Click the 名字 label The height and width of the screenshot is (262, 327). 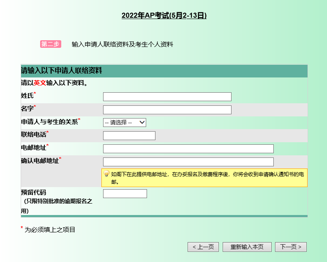(27, 109)
